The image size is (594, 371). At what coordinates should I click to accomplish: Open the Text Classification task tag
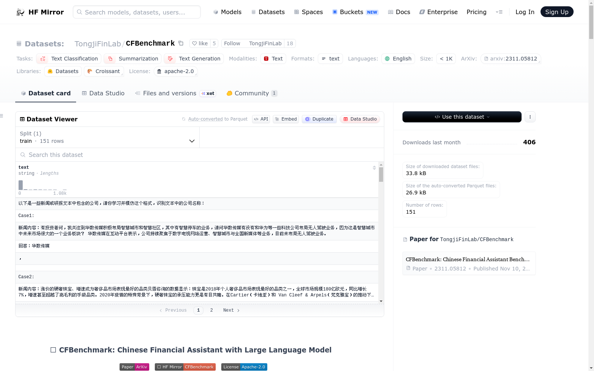point(69,59)
